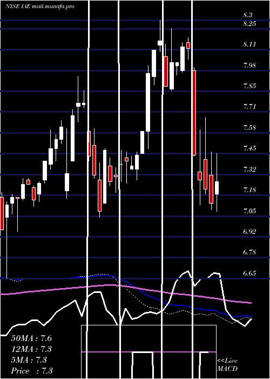This screenshot has height=379, width=270.
Task: Click the 7.45 price axis label
Action: [x=249, y=148]
